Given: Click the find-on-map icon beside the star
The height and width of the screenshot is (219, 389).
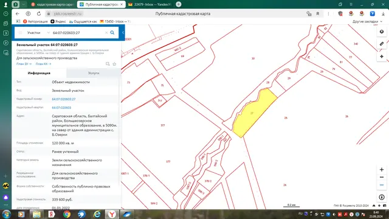Looking at the screenshot, I should pos(108,64).
